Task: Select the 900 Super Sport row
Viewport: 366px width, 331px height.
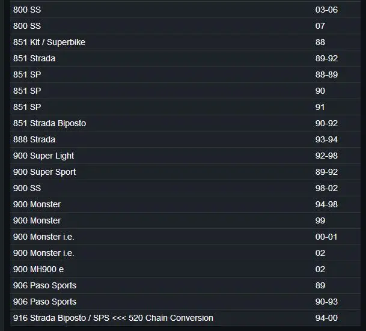Action: 44,172
